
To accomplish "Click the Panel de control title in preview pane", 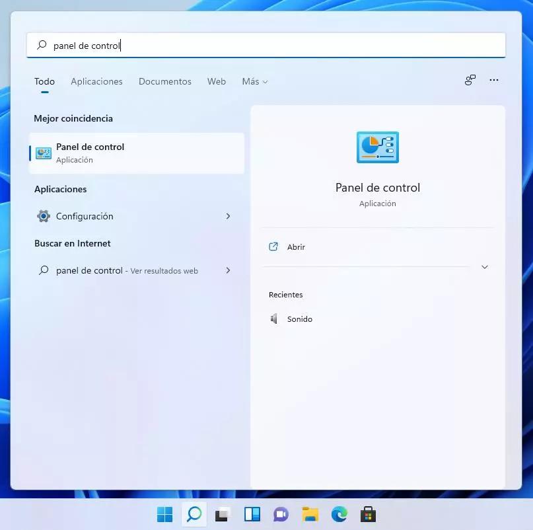I will (378, 188).
